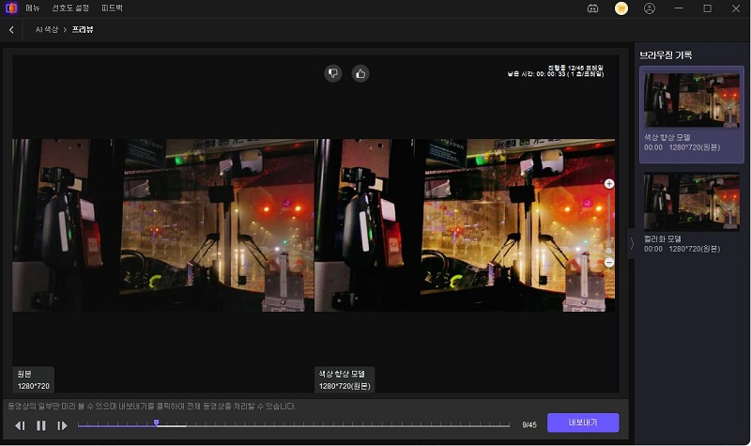Image resolution: width=751 pixels, height=446 pixels.
Task: Open the user account profile icon
Action: pos(649,8)
